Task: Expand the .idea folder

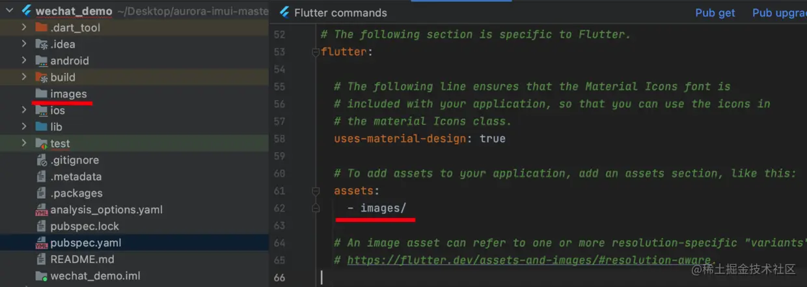Action: tap(24, 44)
